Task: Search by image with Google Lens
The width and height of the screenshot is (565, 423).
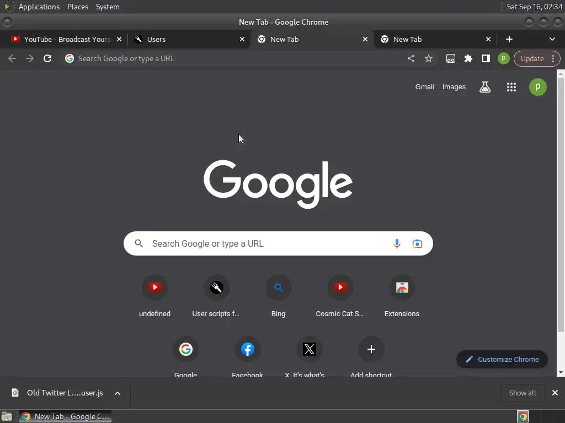Action: coord(417,243)
